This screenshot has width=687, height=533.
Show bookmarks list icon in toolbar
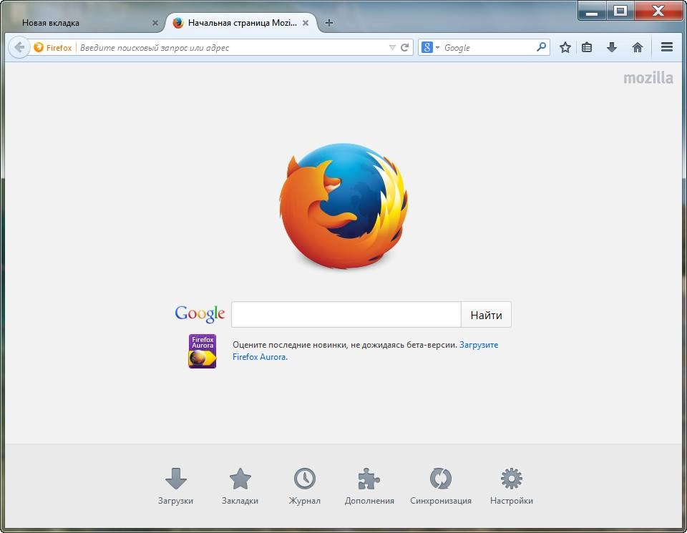point(587,47)
